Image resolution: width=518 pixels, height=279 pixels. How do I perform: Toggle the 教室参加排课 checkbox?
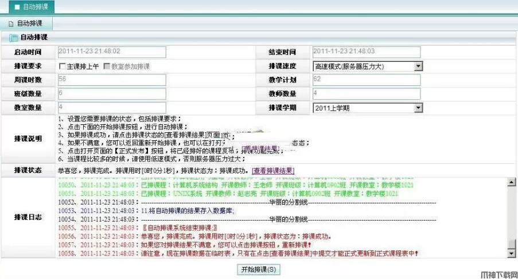point(106,66)
